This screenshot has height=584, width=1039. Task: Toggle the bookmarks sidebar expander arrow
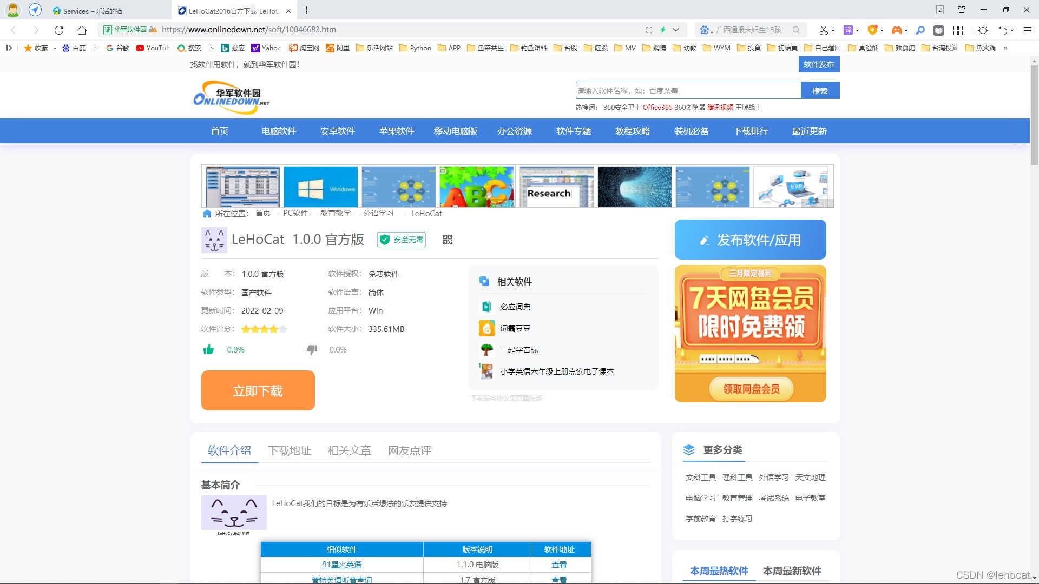coord(9,48)
